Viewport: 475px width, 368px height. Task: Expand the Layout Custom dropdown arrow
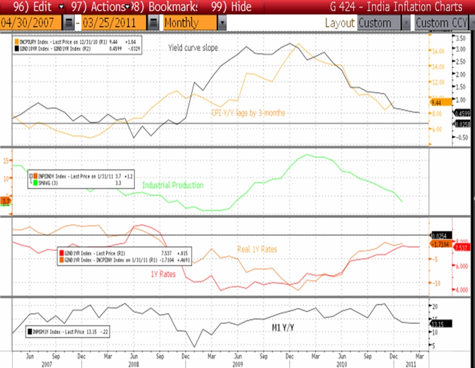(x=406, y=23)
